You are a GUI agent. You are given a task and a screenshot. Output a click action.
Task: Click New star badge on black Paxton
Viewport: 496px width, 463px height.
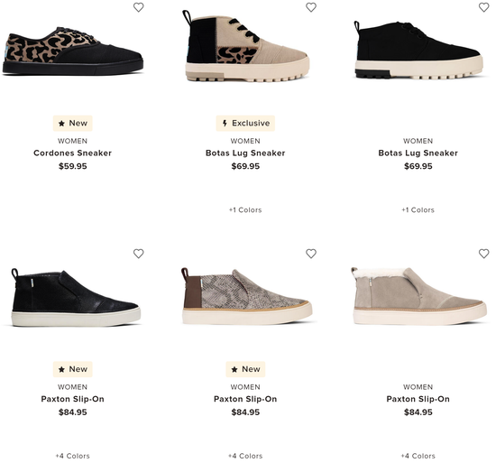tap(72, 369)
